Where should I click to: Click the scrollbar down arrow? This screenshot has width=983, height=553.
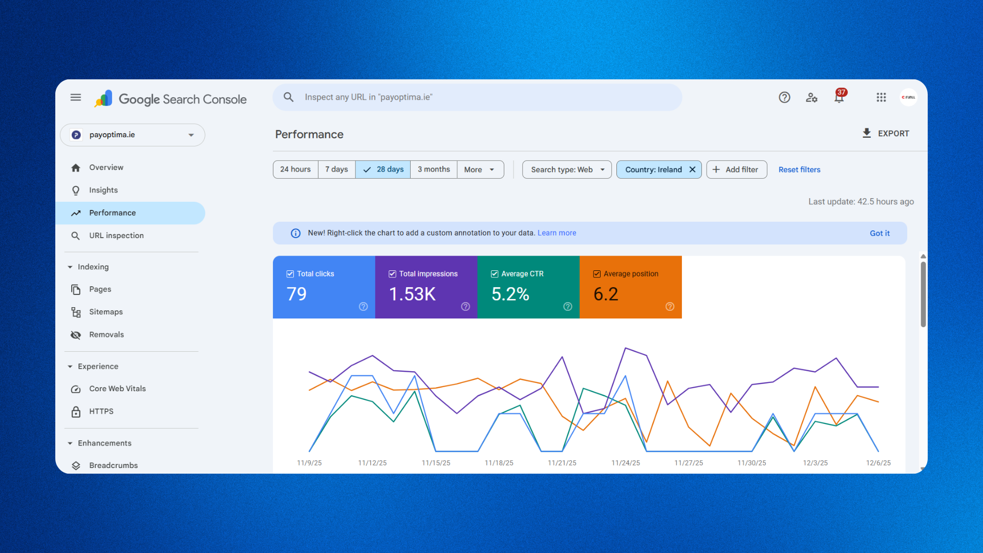pos(923,469)
